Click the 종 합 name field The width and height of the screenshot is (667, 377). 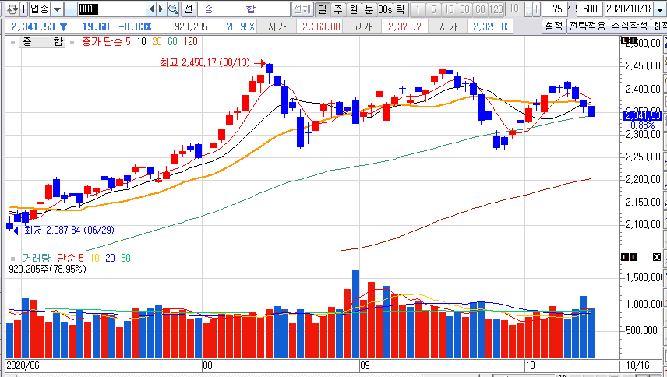[244, 9]
